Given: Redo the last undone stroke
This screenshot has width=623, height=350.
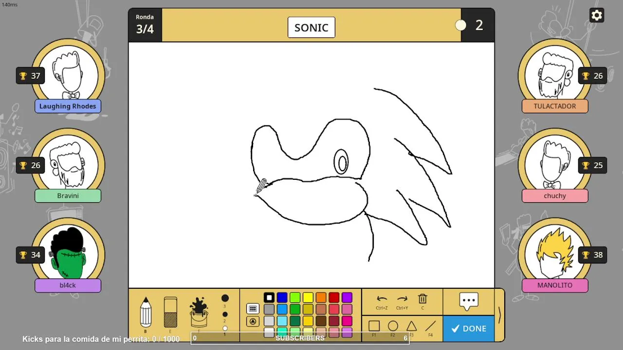Looking at the screenshot, I should pyautogui.click(x=402, y=299).
